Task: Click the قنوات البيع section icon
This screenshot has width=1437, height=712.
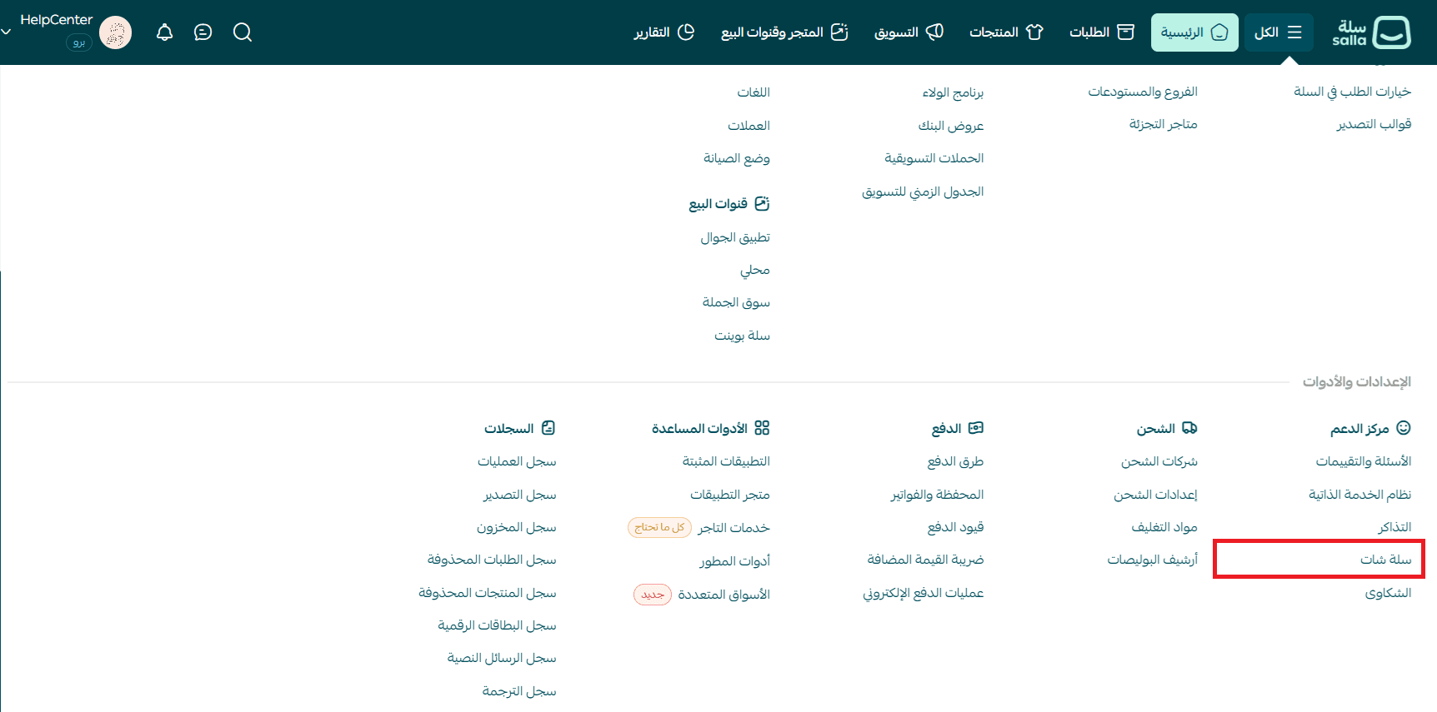Action: point(762,204)
